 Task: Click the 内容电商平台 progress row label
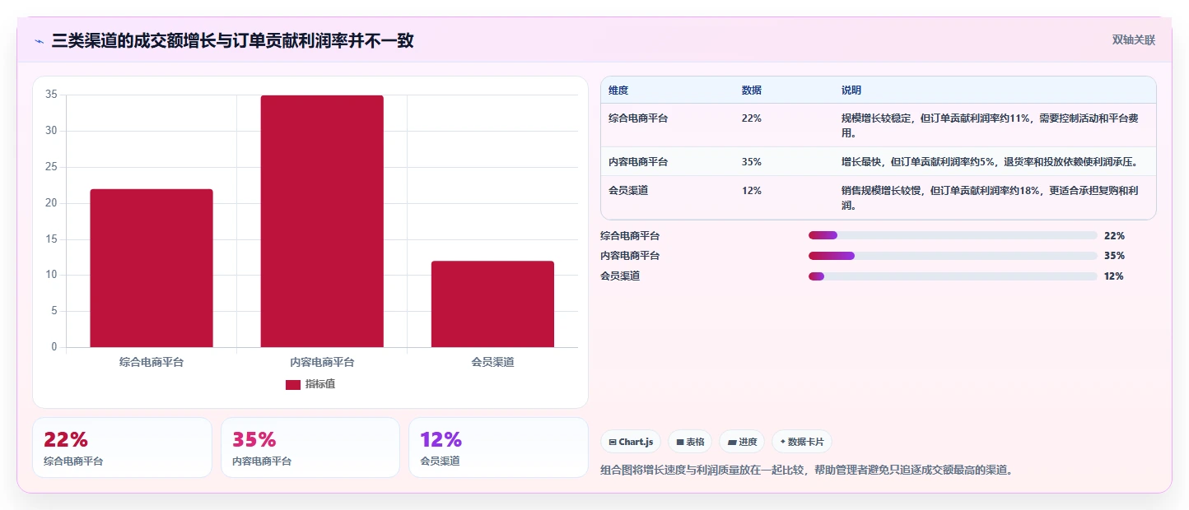point(630,256)
